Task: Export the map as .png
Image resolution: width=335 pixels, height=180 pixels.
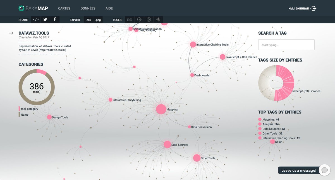Action: tap(98, 20)
